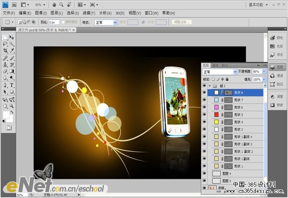Select the History Brush tool
This screenshot has height=198, width=288.
12,65
